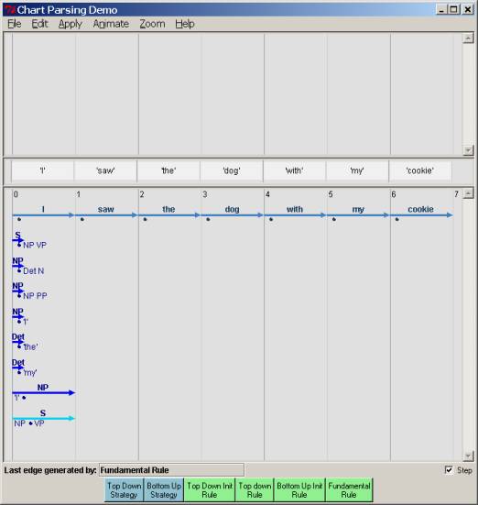Toggle the Step checkbox

pos(449,470)
